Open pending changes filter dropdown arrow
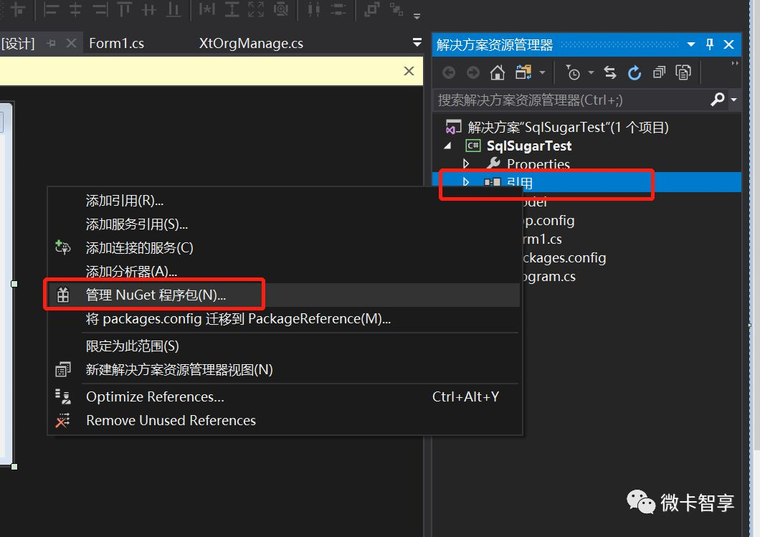The width and height of the screenshot is (760, 537). point(591,72)
